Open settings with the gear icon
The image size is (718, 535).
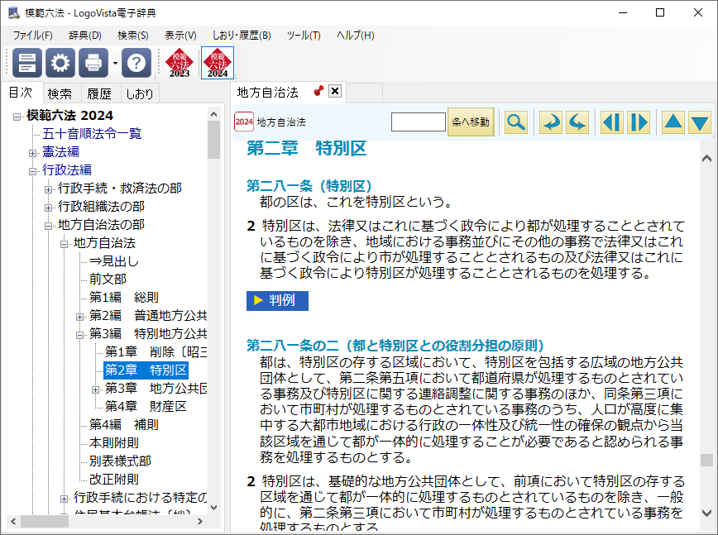[x=60, y=63]
